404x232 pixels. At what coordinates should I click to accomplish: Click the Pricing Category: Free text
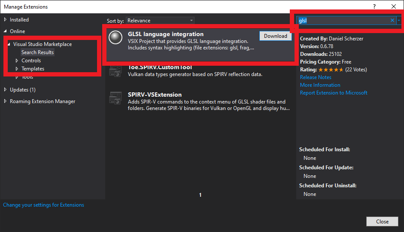point(326,62)
